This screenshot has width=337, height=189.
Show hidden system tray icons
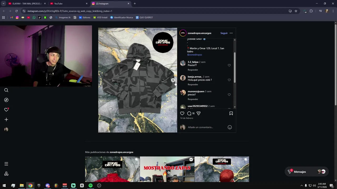pos(301,186)
